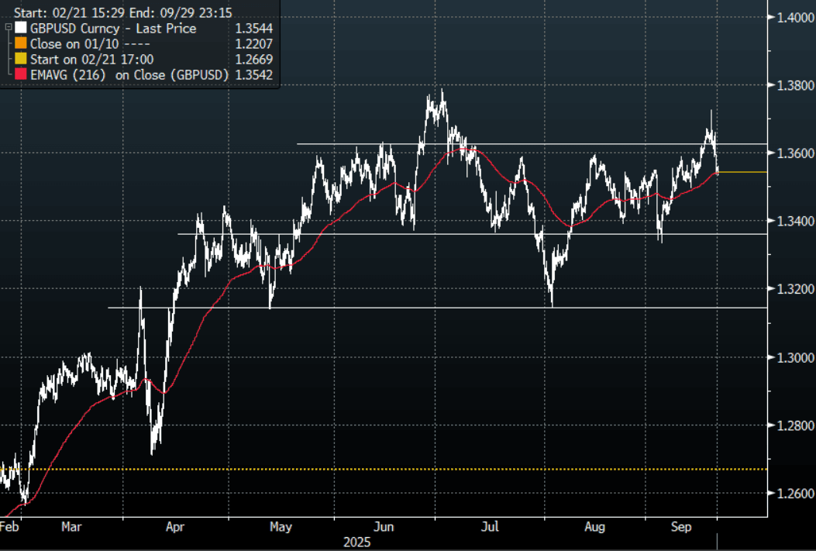Collapse the GBPUSD legend tree expander
816x551 pixels.
(8, 26)
